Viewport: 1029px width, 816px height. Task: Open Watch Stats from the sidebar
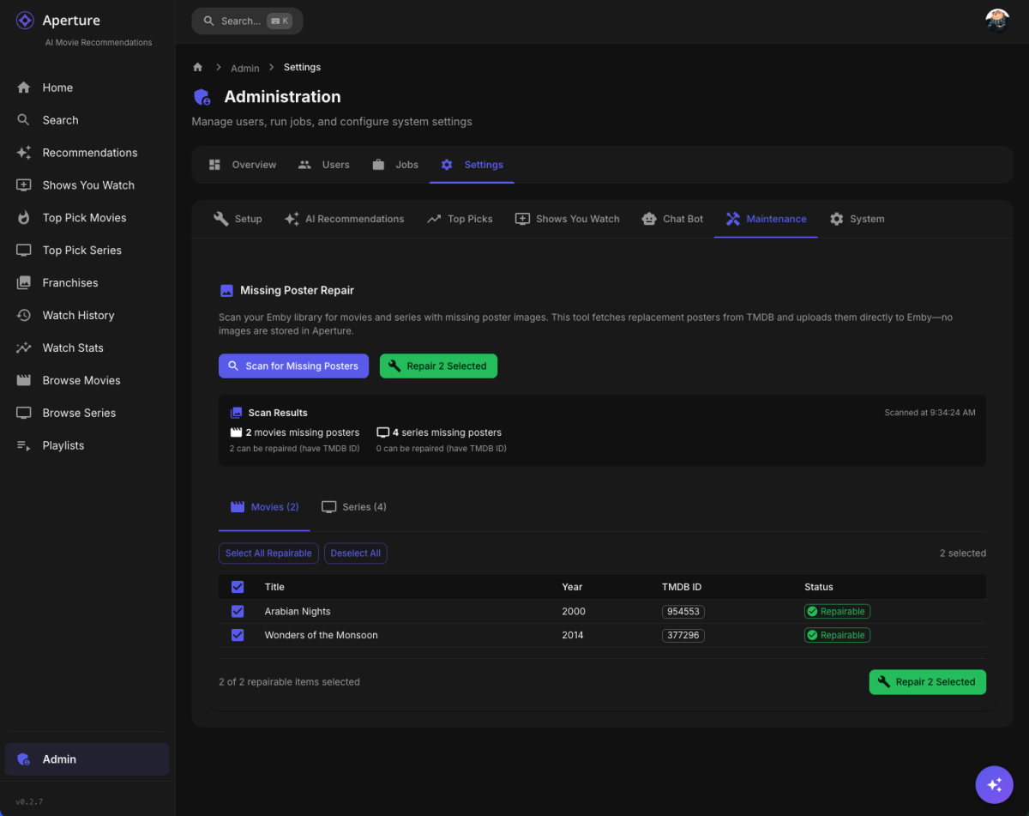tap(73, 348)
